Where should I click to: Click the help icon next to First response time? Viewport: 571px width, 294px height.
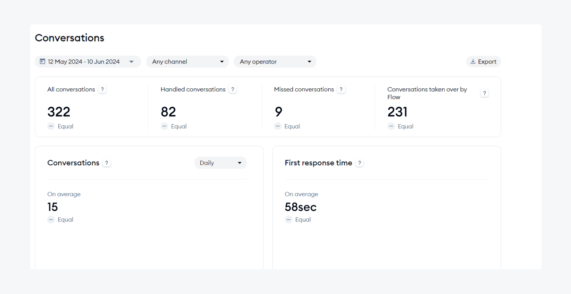(x=359, y=162)
